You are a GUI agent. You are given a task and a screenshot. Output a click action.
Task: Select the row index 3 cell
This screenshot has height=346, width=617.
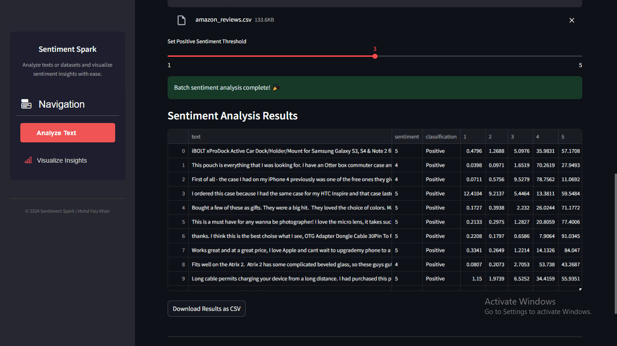point(178,193)
